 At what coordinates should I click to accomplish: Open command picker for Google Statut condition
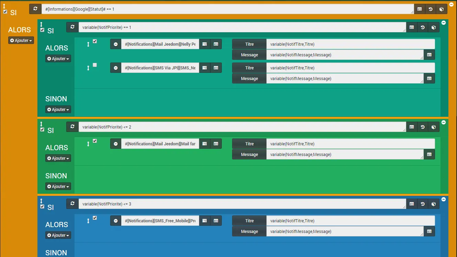tap(420, 9)
